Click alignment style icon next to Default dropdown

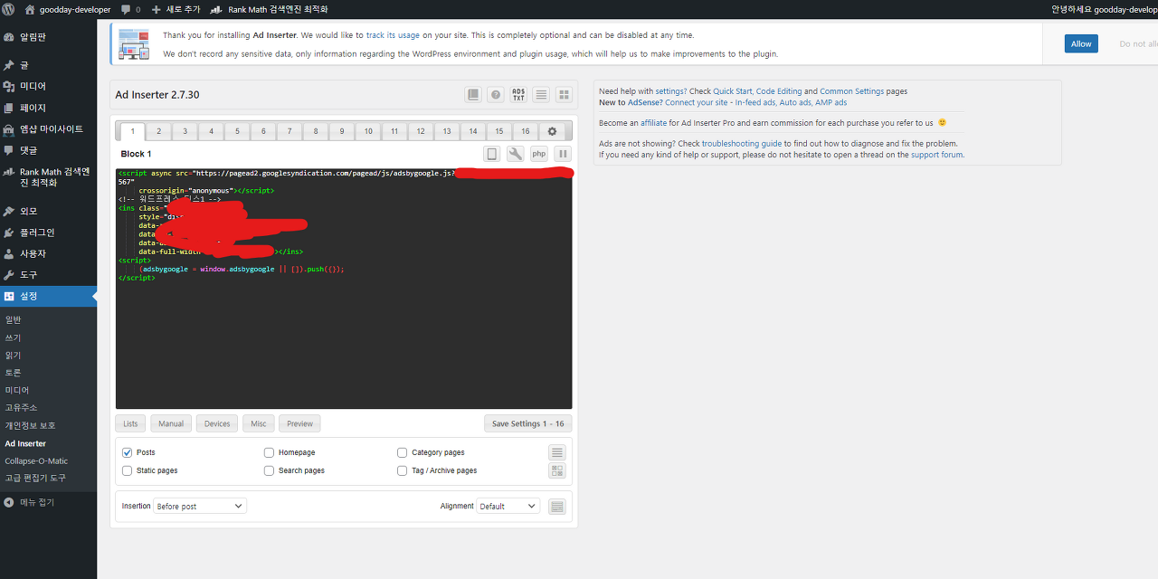click(x=557, y=507)
